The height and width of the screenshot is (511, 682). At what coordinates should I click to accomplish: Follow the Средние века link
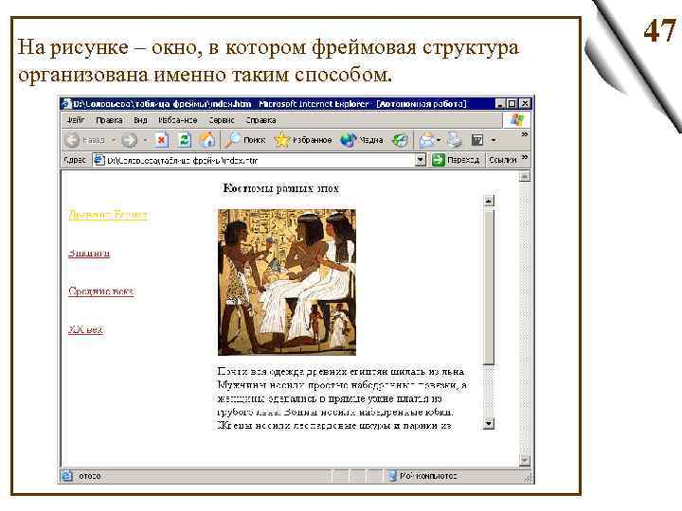point(101,291)
